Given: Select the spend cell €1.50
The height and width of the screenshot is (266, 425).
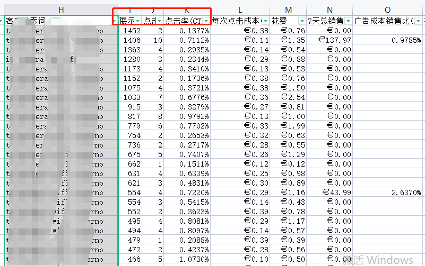Looking at the screenshot, I should [288, 88].
